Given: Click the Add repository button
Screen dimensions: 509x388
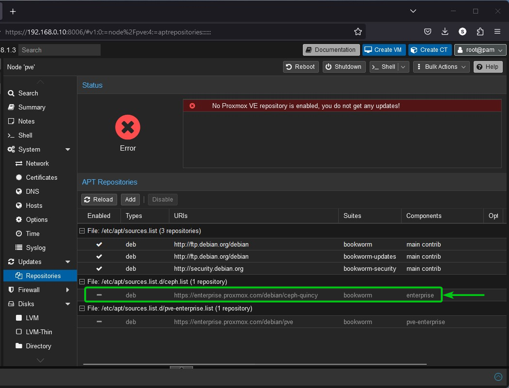Looking at the screenshot, I should point(130,200).
